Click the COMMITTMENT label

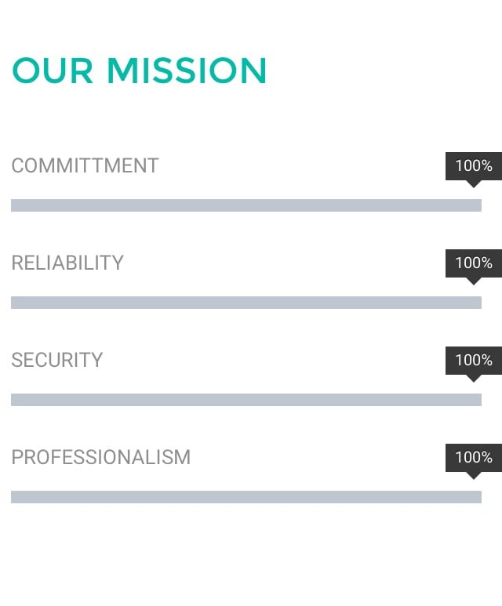click(x=85, y=165)
